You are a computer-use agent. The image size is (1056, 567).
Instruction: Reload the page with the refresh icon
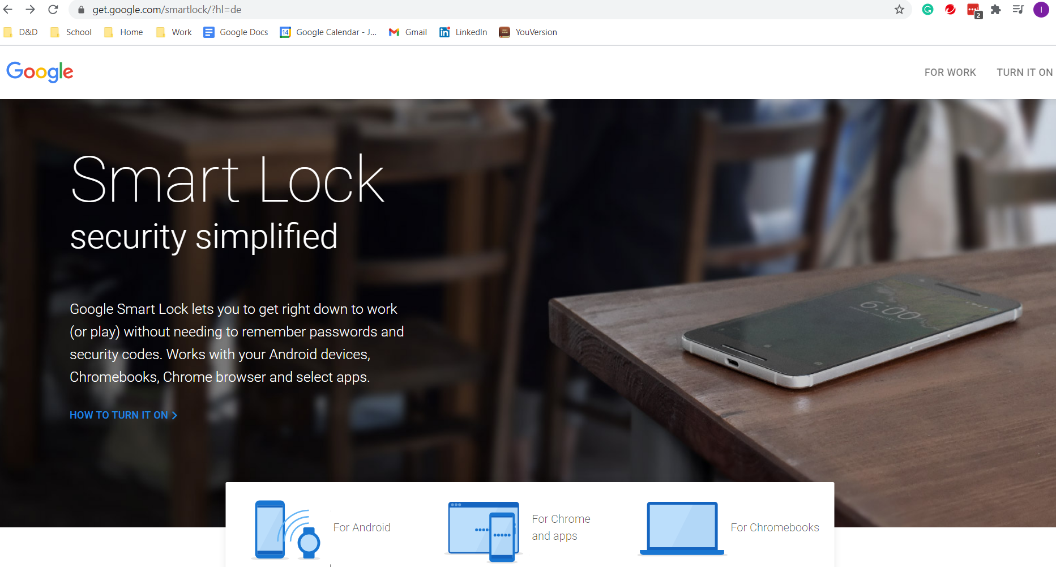click(x=53, y=10)
